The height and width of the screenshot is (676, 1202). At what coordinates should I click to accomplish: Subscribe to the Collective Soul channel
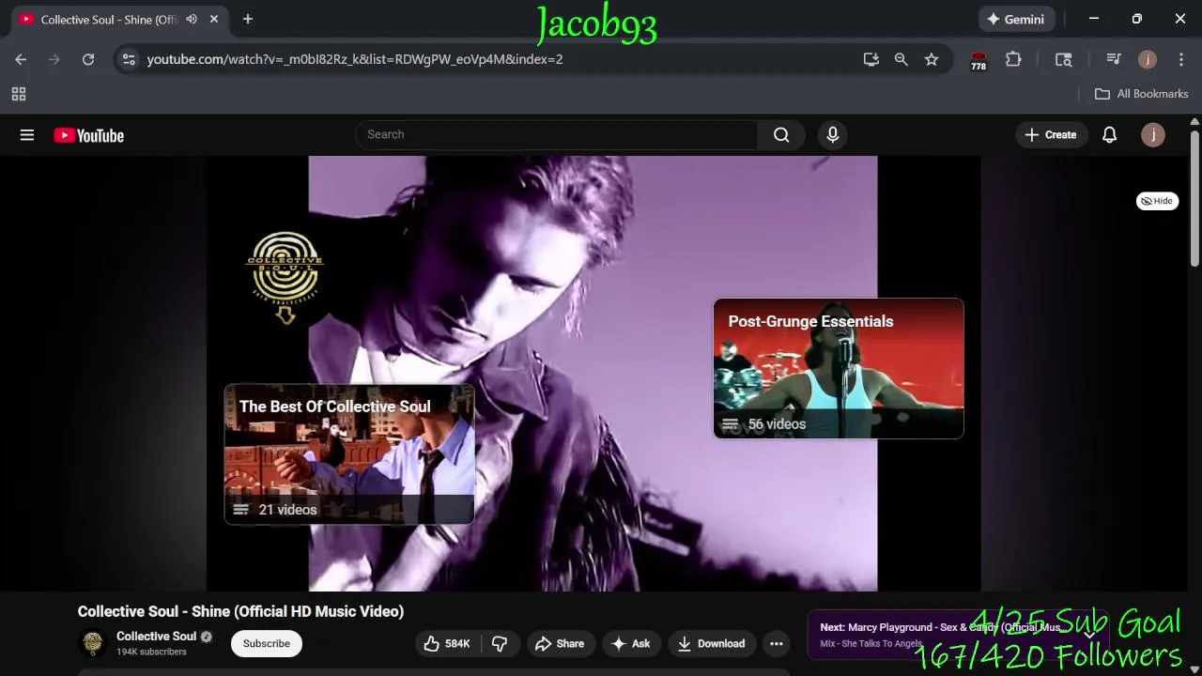(x=267, y=643)
